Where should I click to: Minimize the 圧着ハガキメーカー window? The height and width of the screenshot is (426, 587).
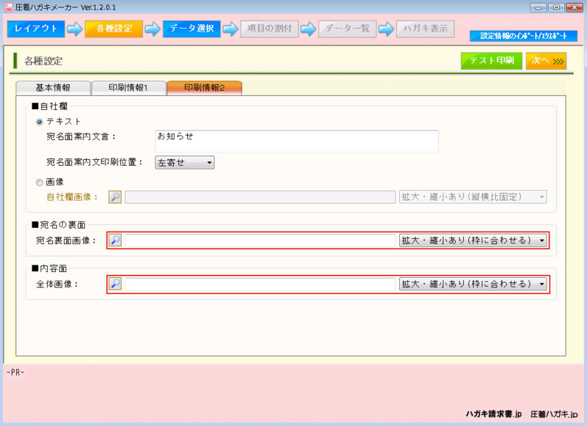point(538,7)
